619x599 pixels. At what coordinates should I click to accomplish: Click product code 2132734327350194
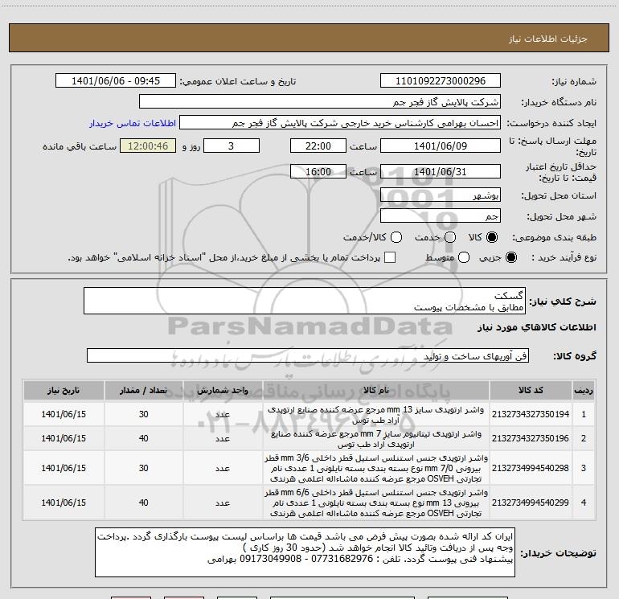point(531,414)
